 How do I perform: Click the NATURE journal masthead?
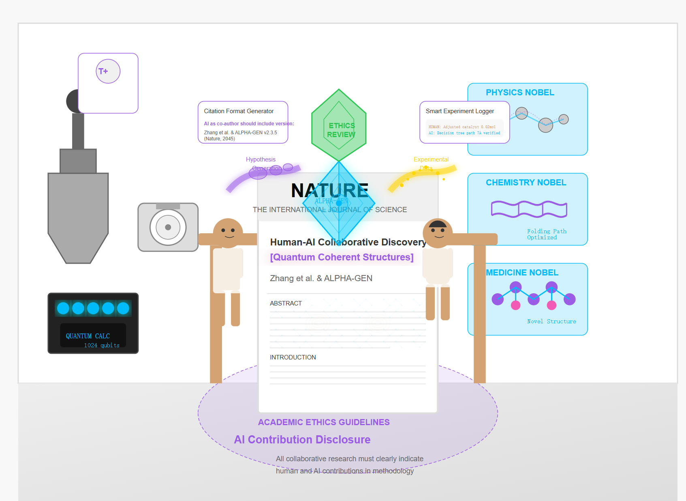coord(330,190)
